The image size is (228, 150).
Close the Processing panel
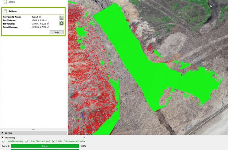coord(84,137)
